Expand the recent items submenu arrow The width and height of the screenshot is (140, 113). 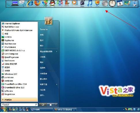57,52
